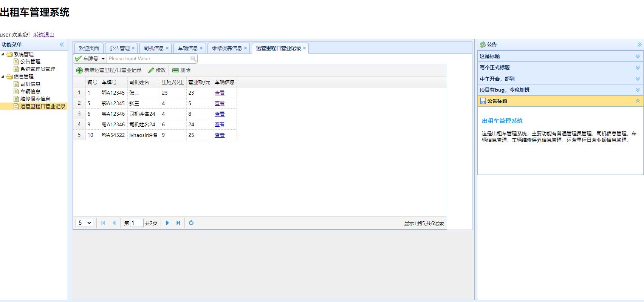Click 查看 link for record 编号 10

pos(220,135)
